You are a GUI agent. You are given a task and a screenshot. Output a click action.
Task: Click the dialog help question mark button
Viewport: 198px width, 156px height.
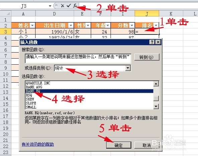coord(152,42)
